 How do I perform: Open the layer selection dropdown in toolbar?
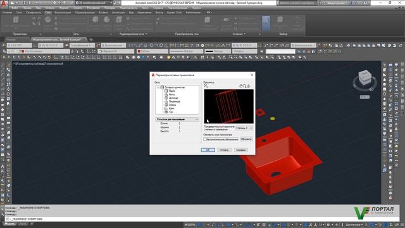coord(39,51)
